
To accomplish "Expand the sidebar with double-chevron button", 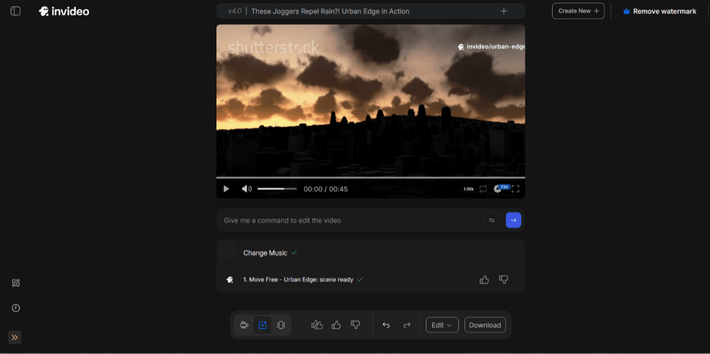I will [15, 337].
